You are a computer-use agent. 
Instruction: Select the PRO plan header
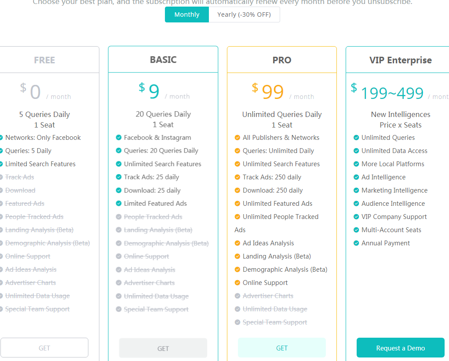click(282, 60)
